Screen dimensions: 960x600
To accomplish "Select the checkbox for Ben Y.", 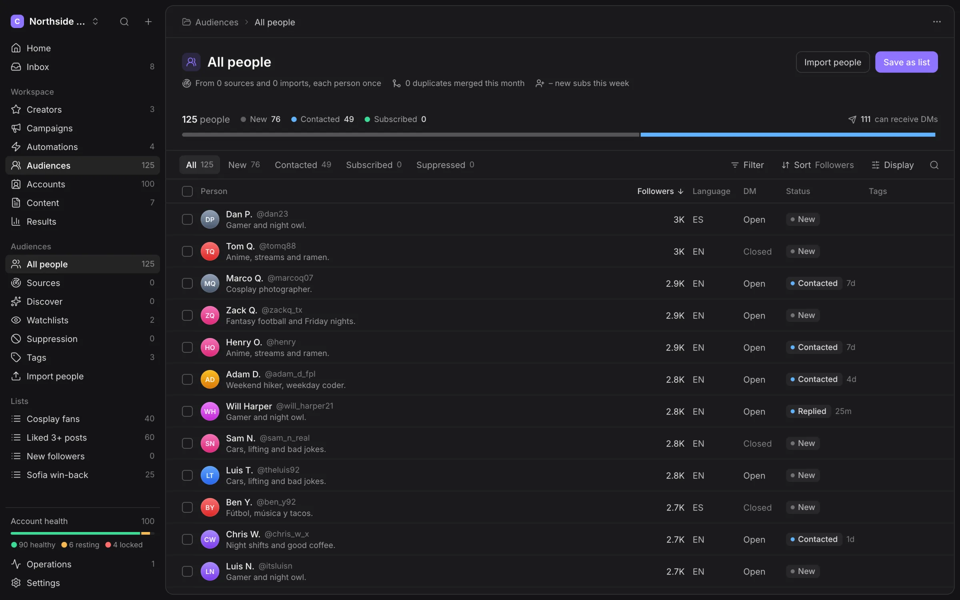I will (x=187, y=507).
